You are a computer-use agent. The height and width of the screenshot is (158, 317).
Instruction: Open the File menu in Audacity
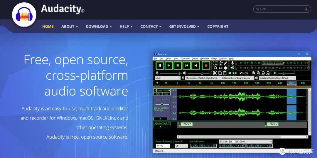click(x=156, y=59)
